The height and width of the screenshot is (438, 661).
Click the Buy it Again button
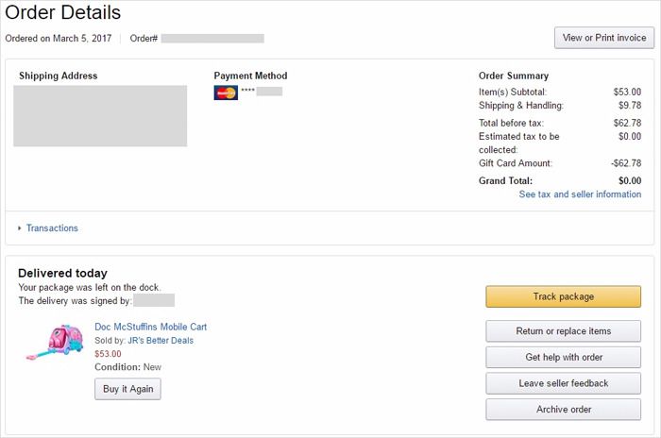point(127,389)
